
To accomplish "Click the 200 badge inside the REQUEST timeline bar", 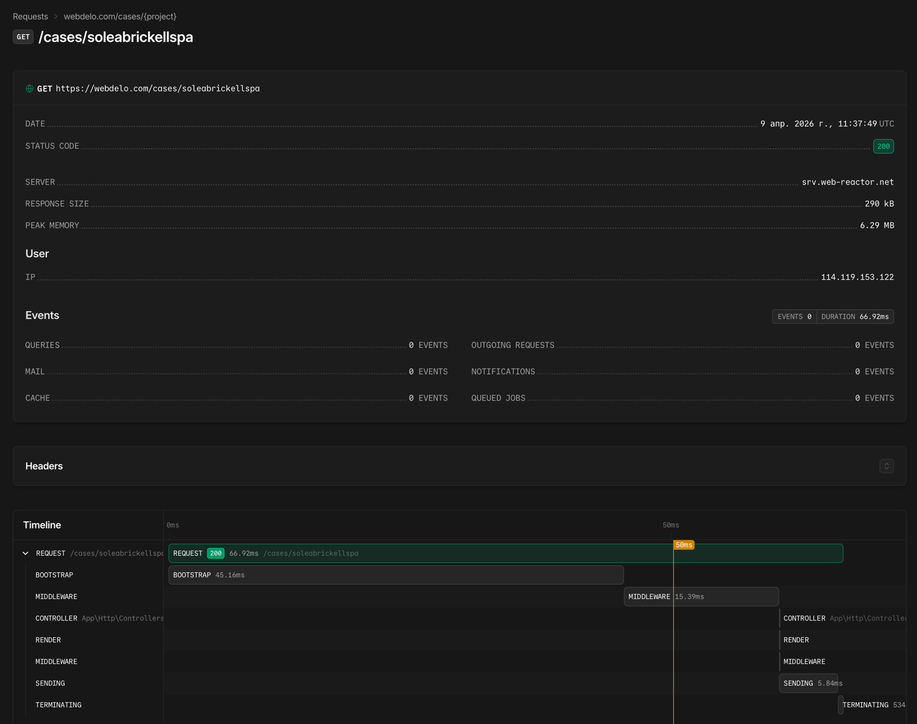I will point(215,553).
